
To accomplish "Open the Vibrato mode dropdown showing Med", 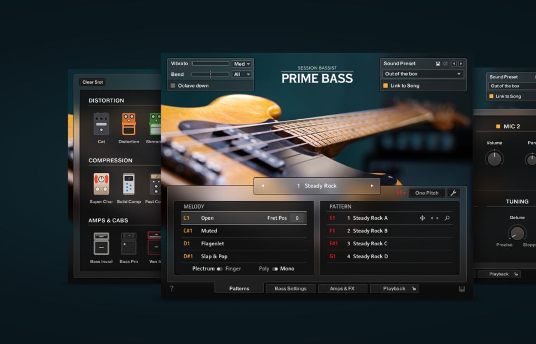I will [x=241, y=63].
